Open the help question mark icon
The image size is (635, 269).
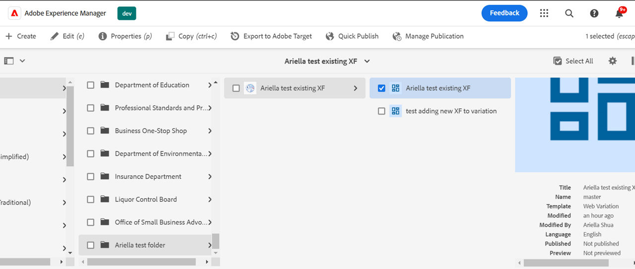click(594, 13)
